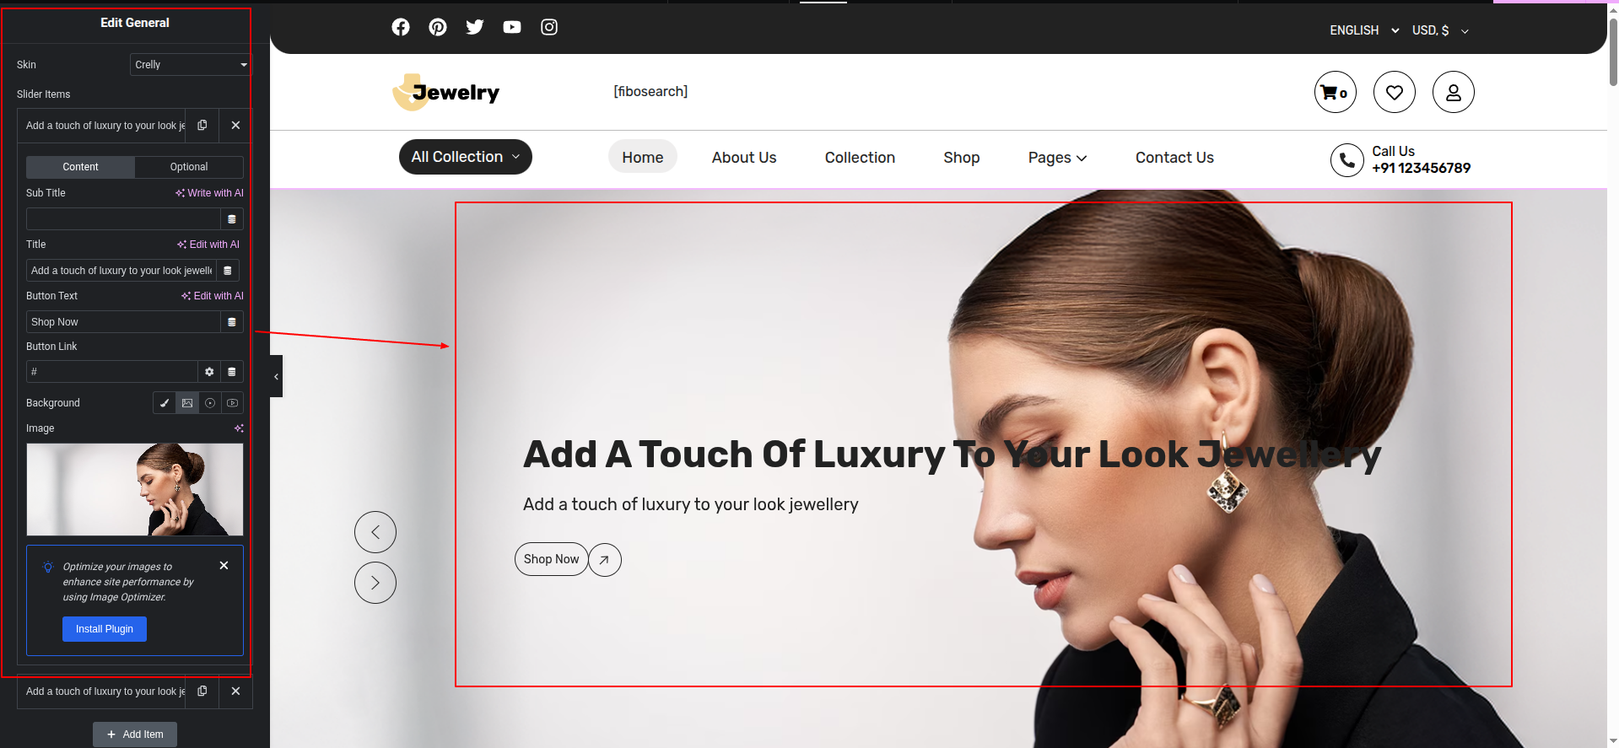Screen dimensions: 1619x748
Task: Open the ENGLISH language selector
Action: point(1363,30)
